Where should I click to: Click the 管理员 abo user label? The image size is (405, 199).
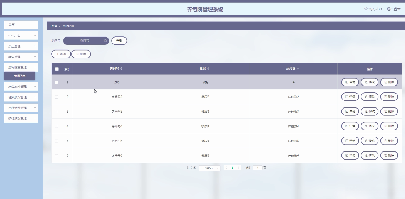tap(373, 9)
